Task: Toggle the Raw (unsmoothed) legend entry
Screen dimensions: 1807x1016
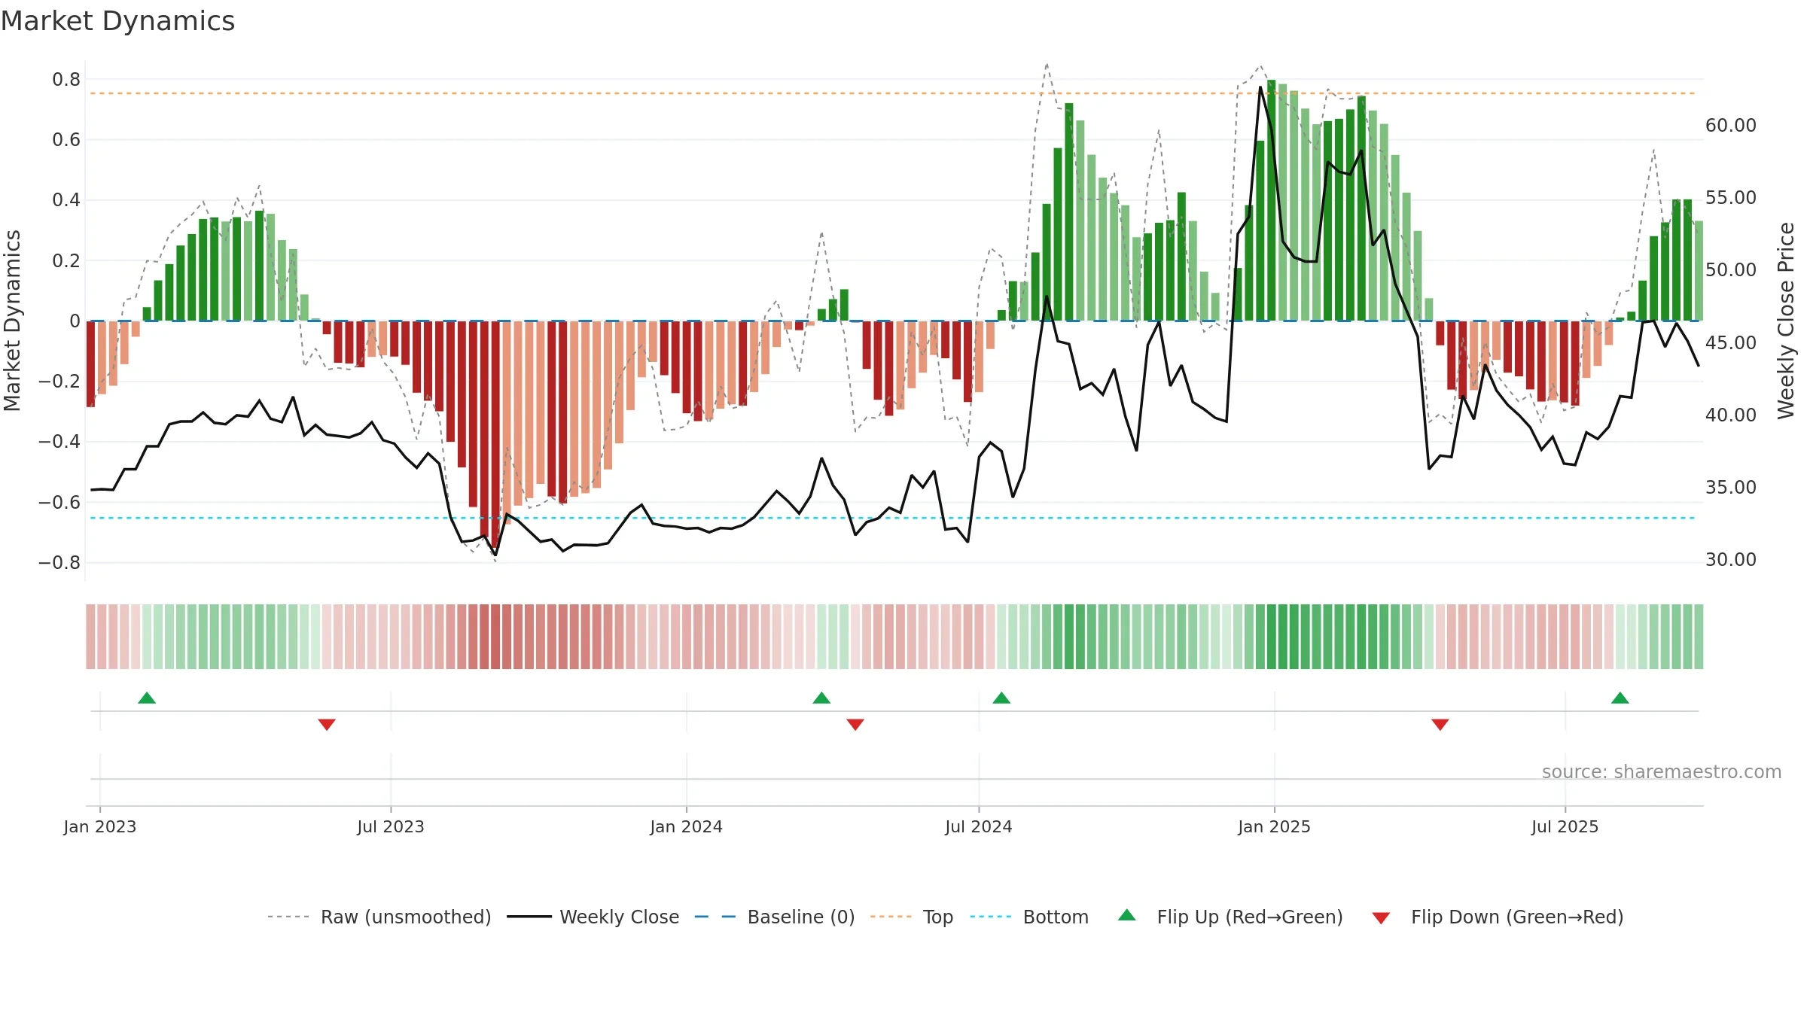Action: point(379,917)
